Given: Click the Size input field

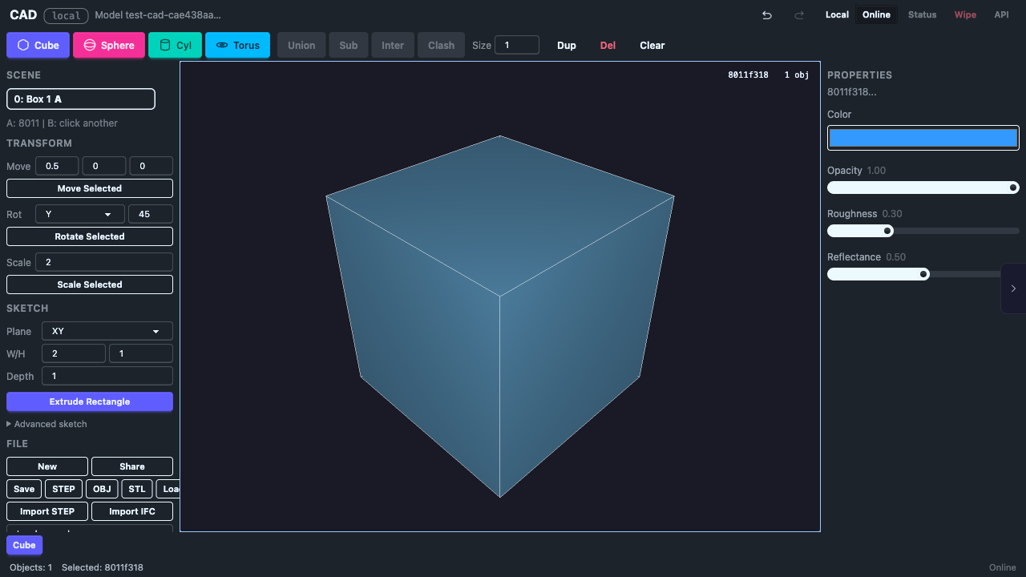Looking at the screenshot, I should coord(516,45).
